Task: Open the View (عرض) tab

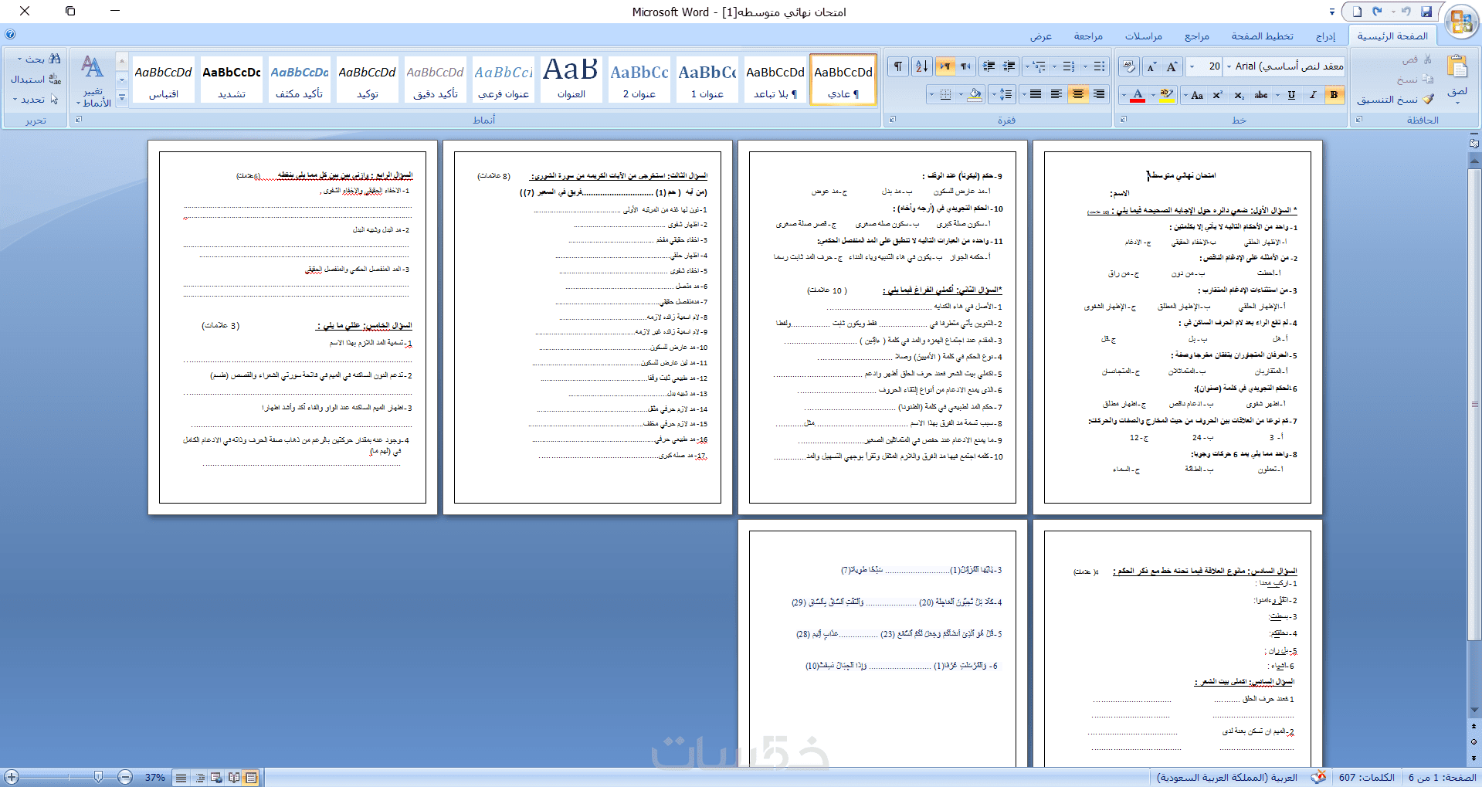Action: click(x=1040, y=36)
